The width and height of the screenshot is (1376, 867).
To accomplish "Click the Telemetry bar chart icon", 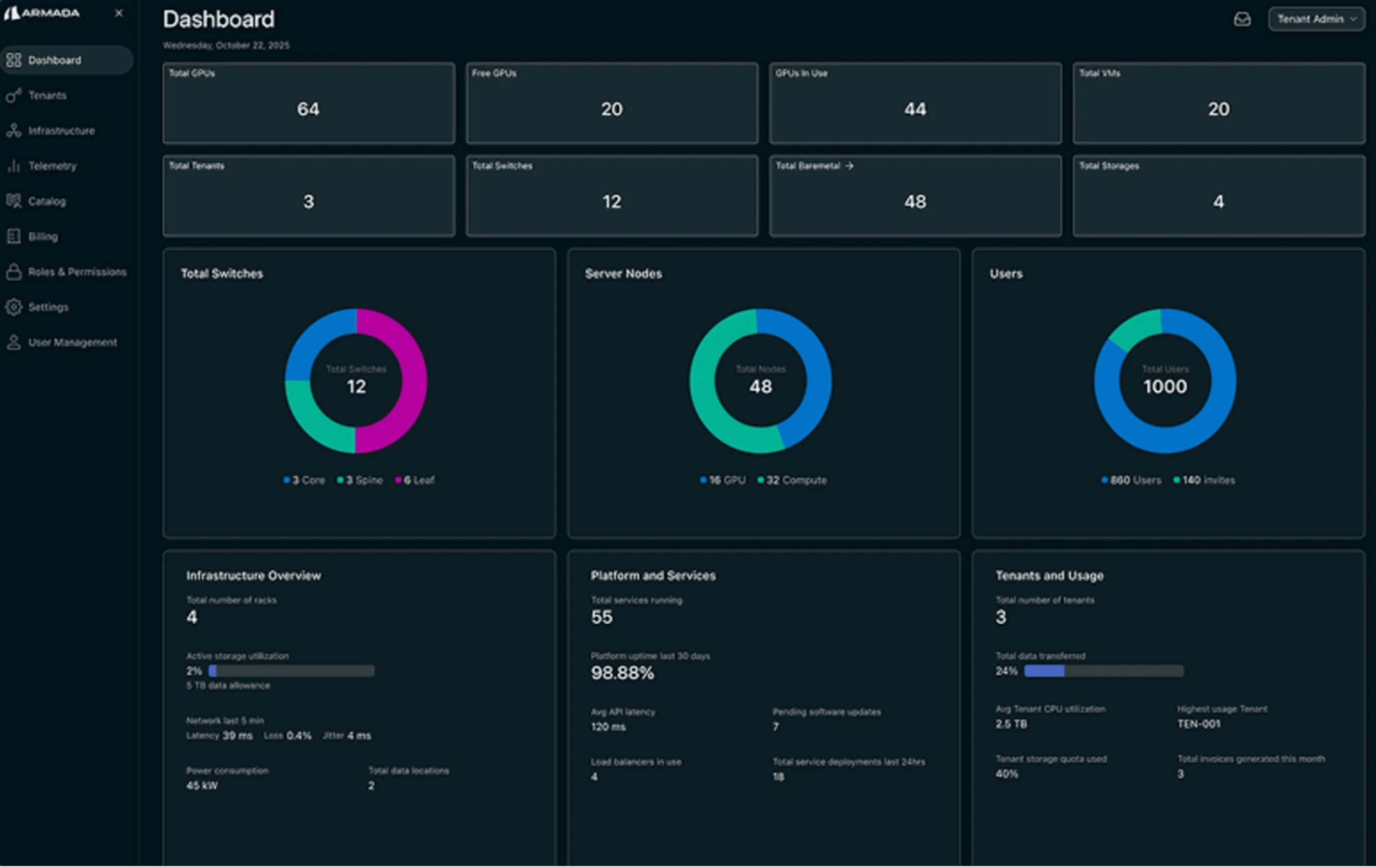I will tap(14, 166).
